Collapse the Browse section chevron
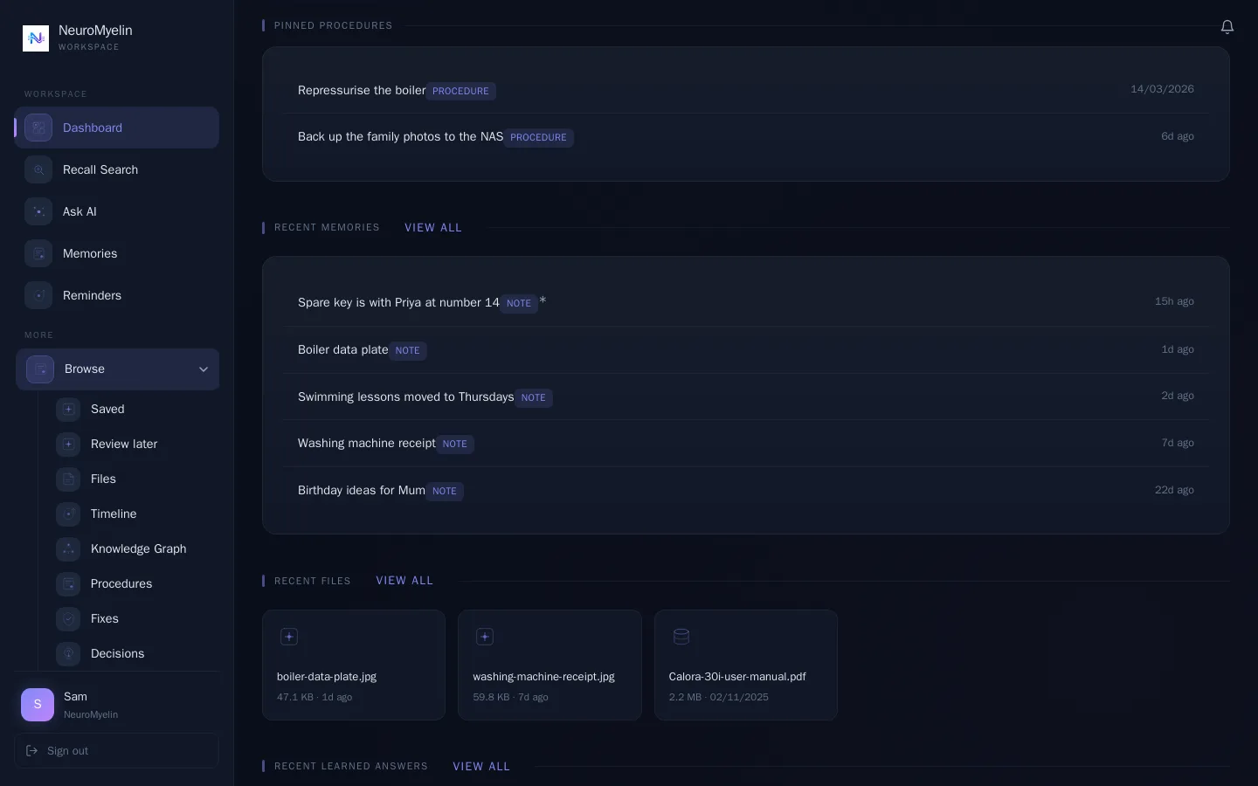 [x=204, y=369]
